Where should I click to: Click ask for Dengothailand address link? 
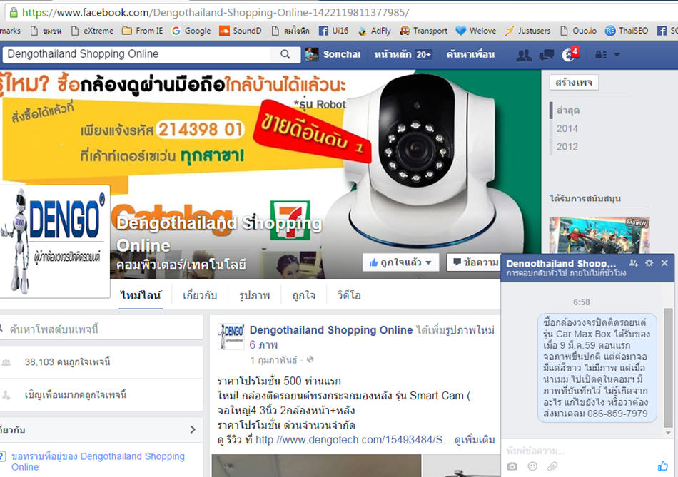point(98,461)
